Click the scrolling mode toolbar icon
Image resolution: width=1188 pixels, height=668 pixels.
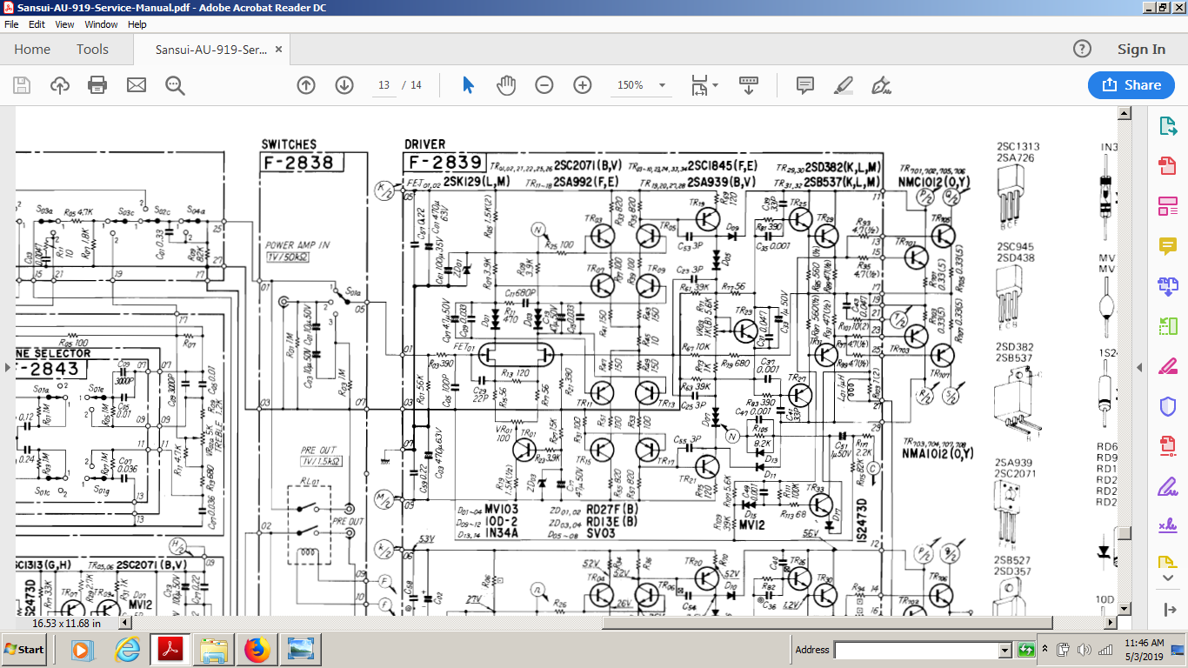pyautogui.click(x=749, y=85)
